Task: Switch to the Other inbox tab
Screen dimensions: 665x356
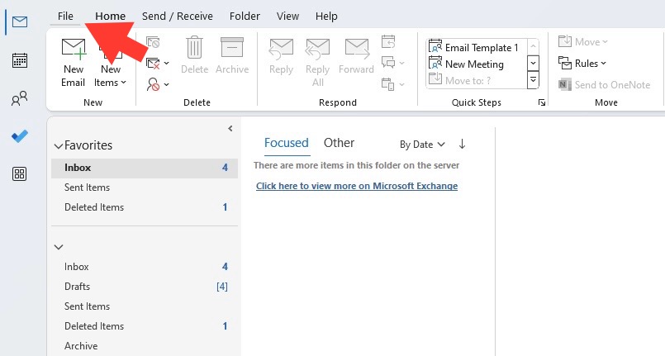Action: point(339,143)
